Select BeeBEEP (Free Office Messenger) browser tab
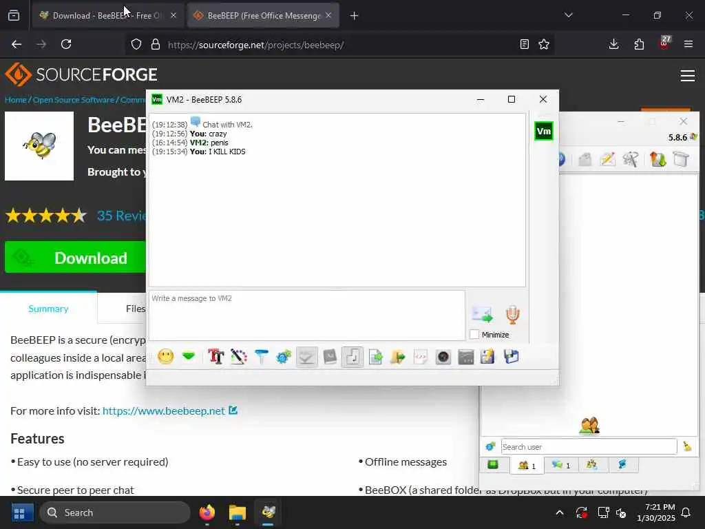The image size is (705, 529). pyautogui.click(x=263, y=15)
